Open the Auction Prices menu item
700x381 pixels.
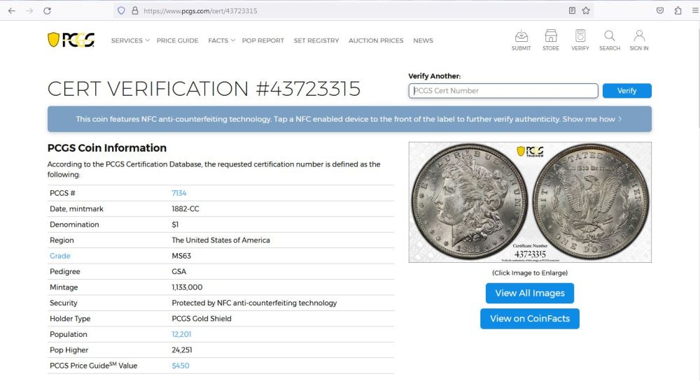pyautogui.click(x=376, y=41)
